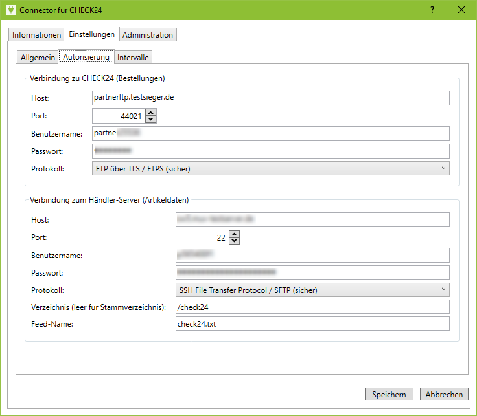Select the Allgemein sub-tab

(x=38, y=57)
